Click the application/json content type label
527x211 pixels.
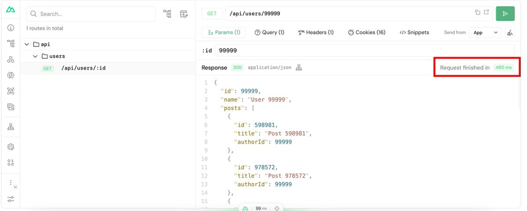(x=270, y=67)
